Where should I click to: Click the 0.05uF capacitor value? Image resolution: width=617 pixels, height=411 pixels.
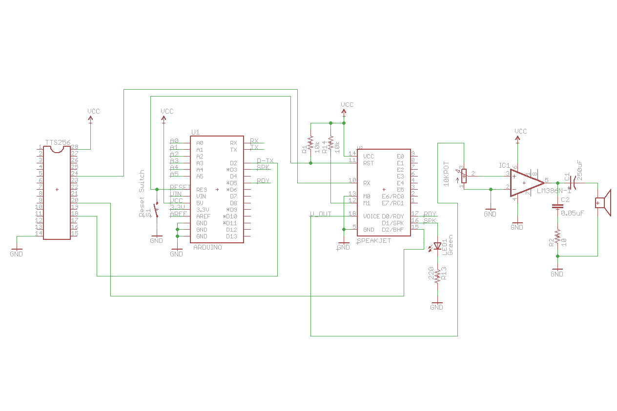tap(572, 213)
